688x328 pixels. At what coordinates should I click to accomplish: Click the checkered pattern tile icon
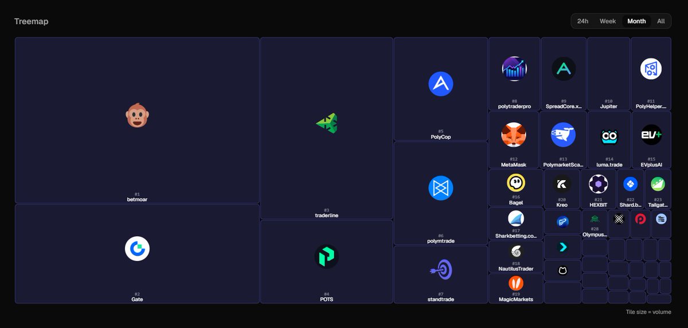point(619,218)
